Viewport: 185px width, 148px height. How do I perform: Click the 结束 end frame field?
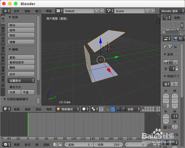click(108, 144)
